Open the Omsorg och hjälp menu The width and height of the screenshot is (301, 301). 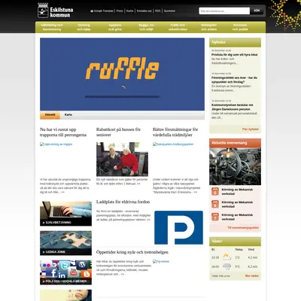click(x=84, y=27)
